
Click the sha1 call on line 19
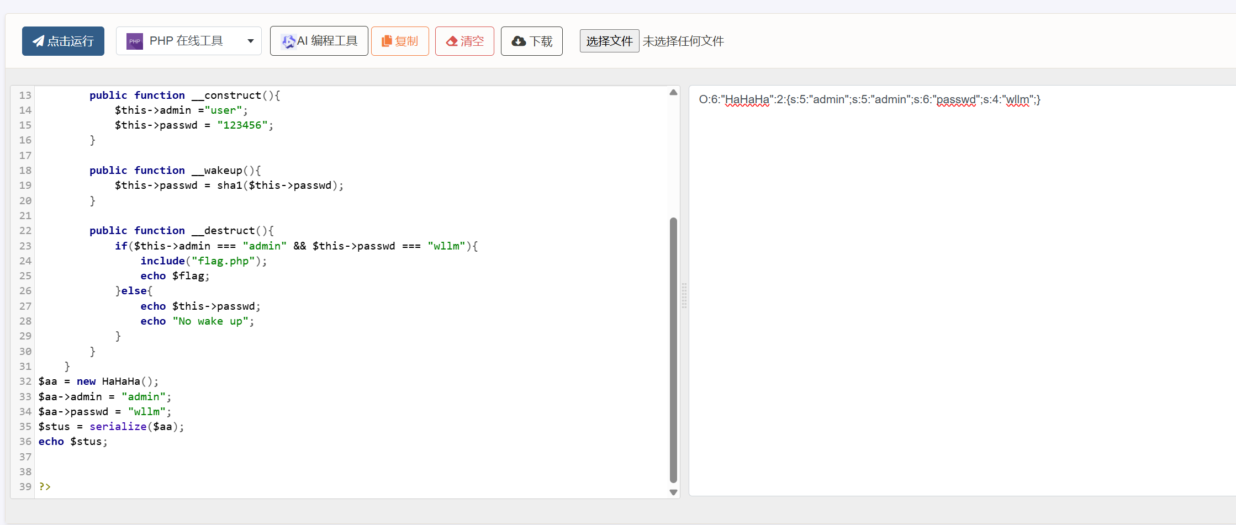tap(280, 185)
